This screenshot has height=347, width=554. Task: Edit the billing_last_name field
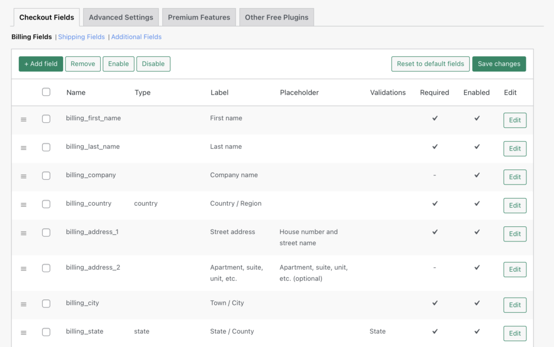[515, 148]
